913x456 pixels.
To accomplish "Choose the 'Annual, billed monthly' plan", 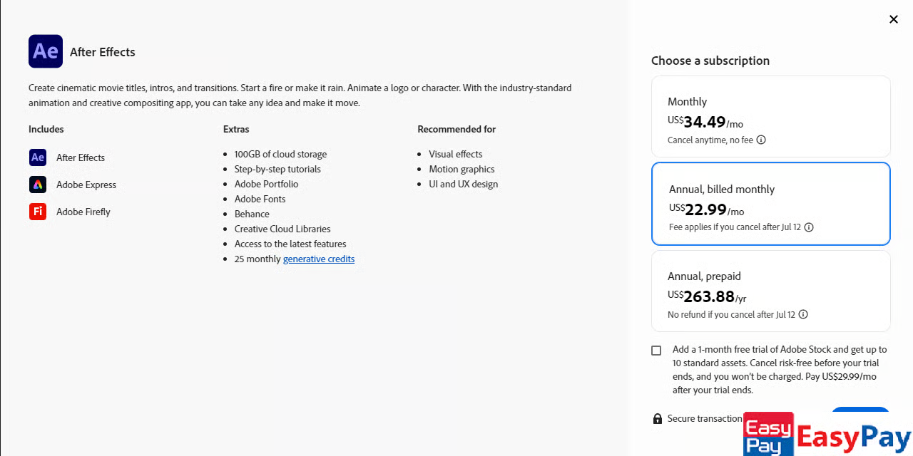I will (771, 204).
